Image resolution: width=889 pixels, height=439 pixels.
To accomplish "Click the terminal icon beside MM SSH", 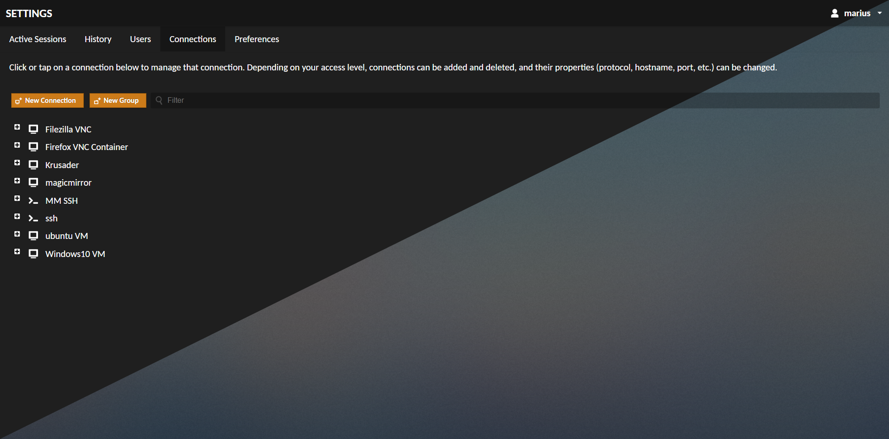I will (x=33, y=201).
